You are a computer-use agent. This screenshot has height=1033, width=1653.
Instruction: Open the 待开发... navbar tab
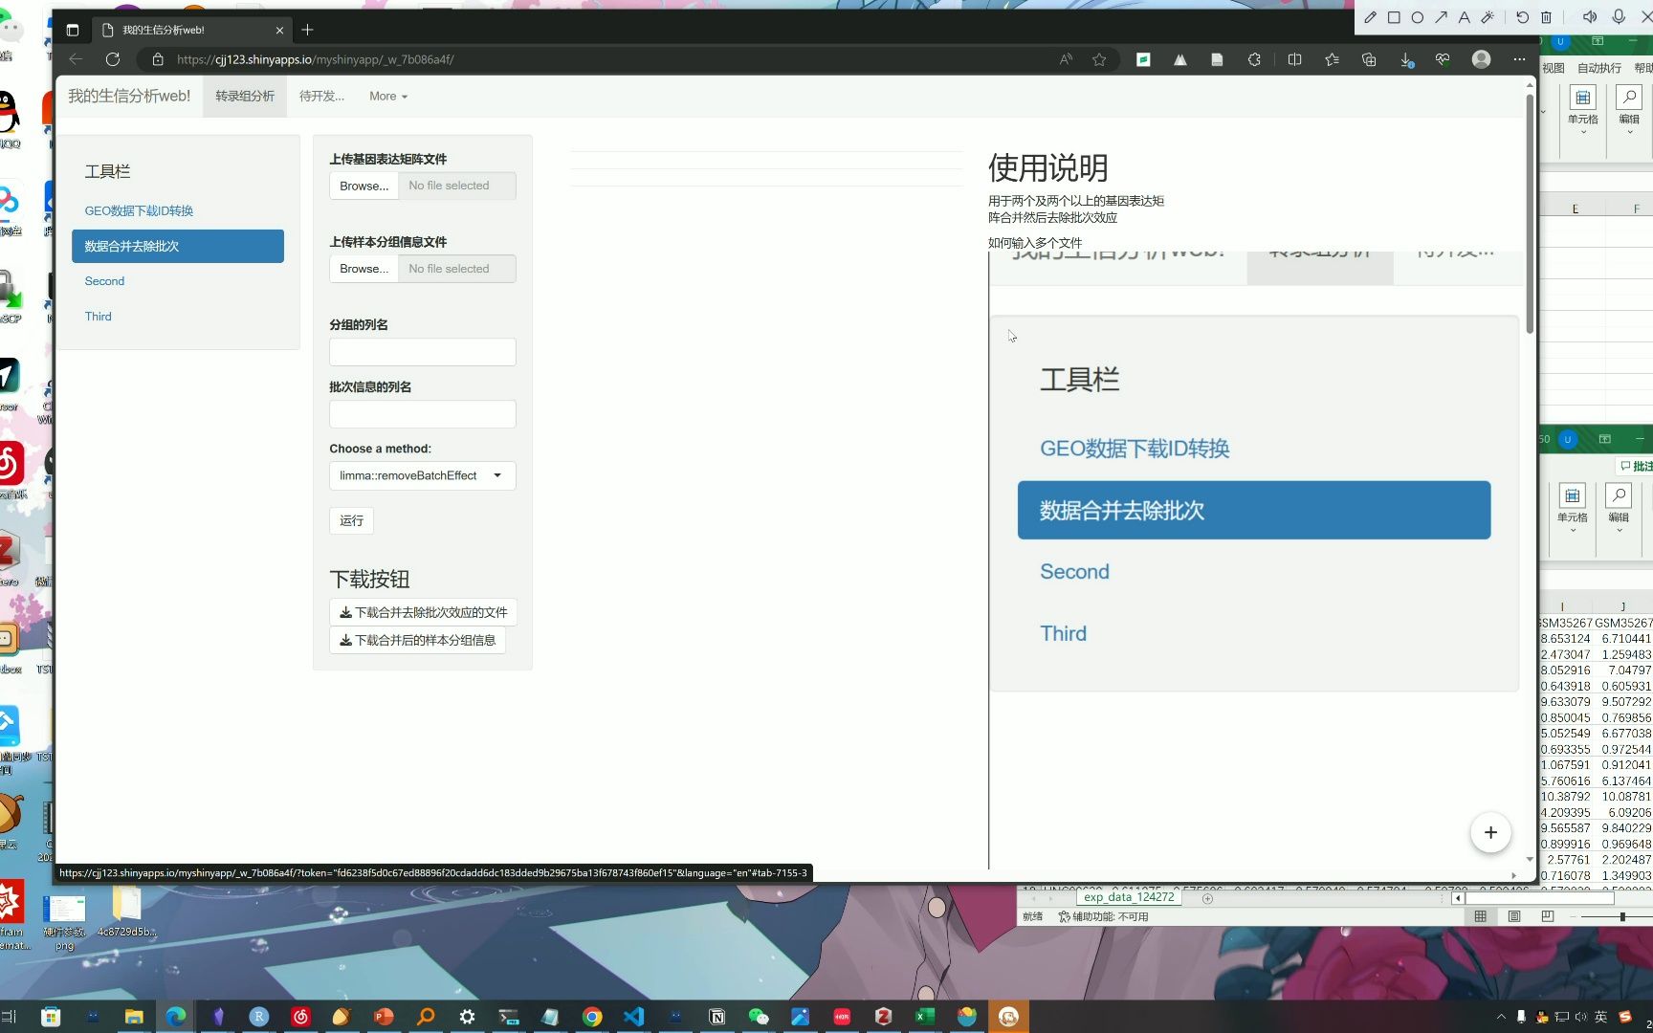coord(321,96)
